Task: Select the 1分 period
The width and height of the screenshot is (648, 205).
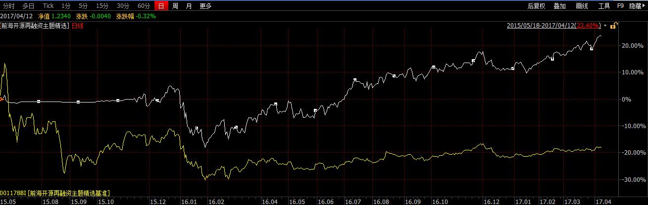Action: [x=66, y=6]
